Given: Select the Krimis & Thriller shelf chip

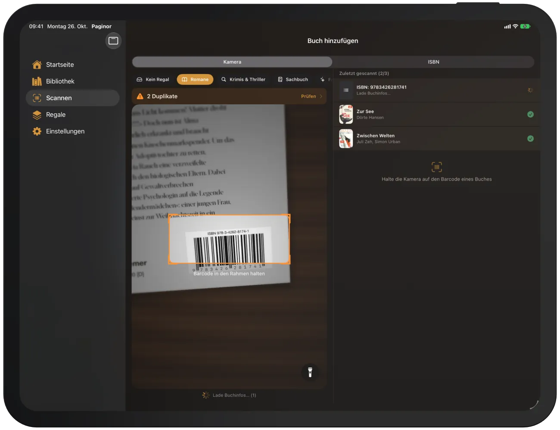Looking at the screenshot, I should click(243, 80).
